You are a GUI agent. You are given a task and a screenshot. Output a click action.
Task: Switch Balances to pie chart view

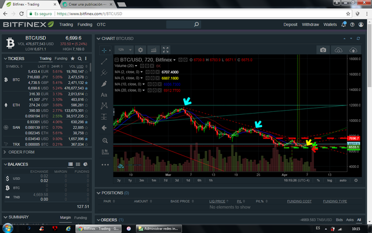(85, 164)
